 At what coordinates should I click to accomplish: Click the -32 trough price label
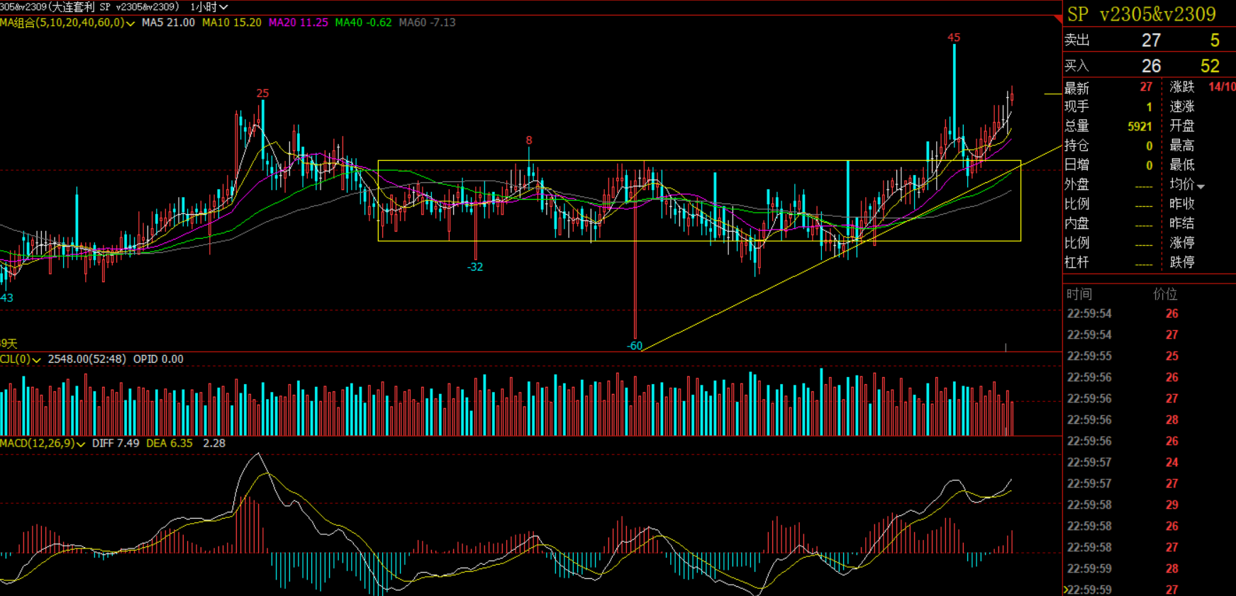pyautogui.click(x=475, y=267)
